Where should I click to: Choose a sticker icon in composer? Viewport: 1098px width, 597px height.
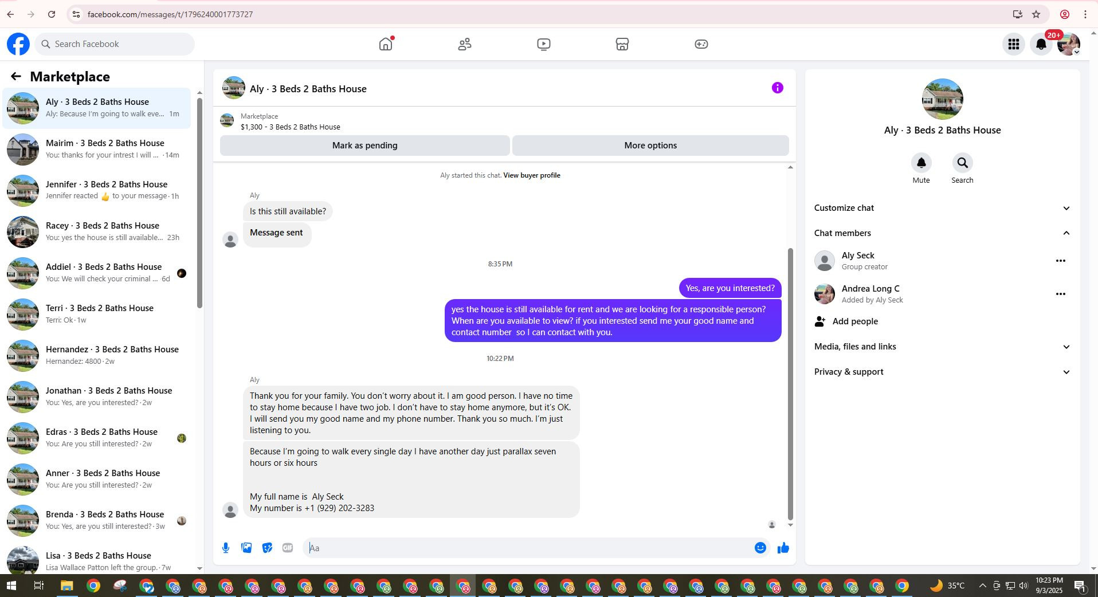267,548
